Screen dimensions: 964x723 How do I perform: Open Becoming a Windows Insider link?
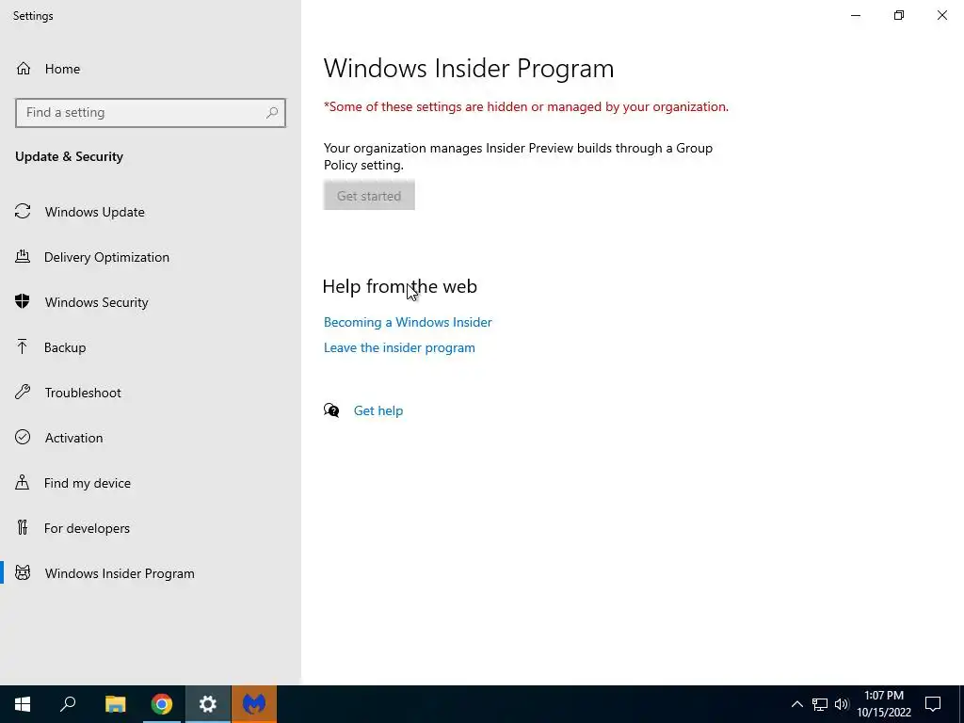408,322
